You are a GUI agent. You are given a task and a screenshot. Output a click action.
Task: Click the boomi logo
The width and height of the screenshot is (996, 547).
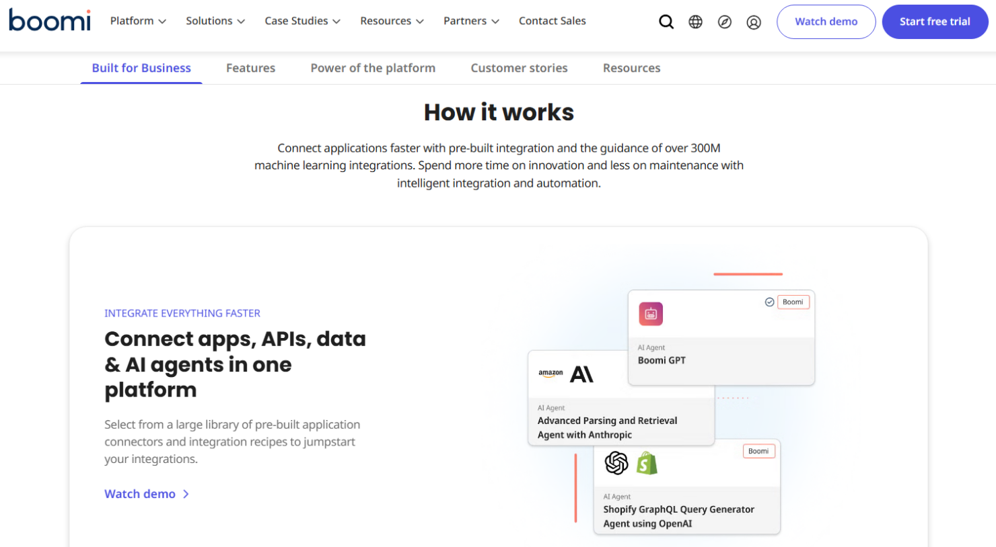(x=49, y=20)
